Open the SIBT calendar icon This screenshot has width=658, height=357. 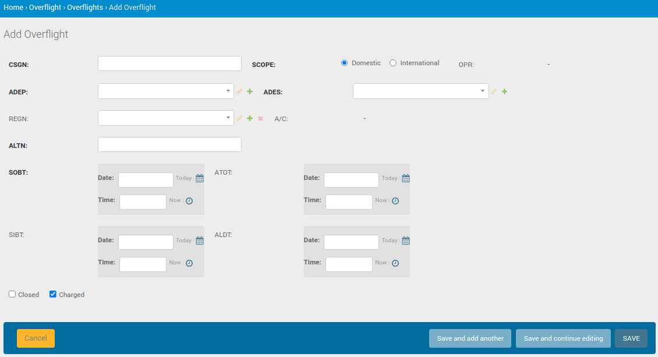tap(200, 241)
